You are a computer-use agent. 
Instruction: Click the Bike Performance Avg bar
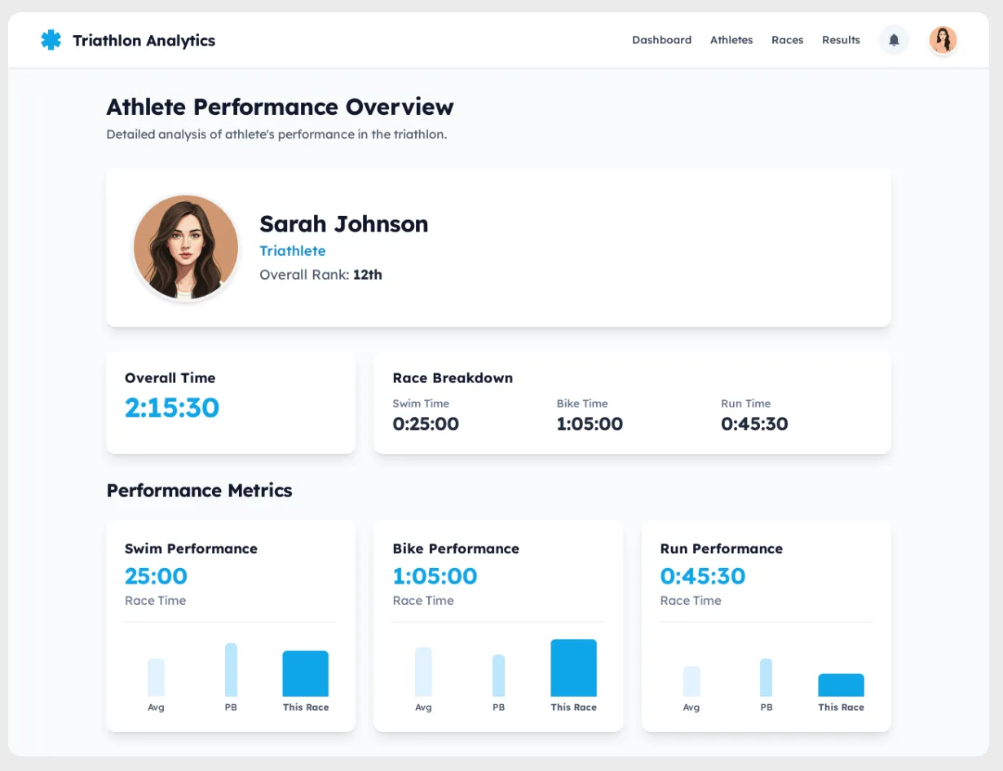pos(423,672)
